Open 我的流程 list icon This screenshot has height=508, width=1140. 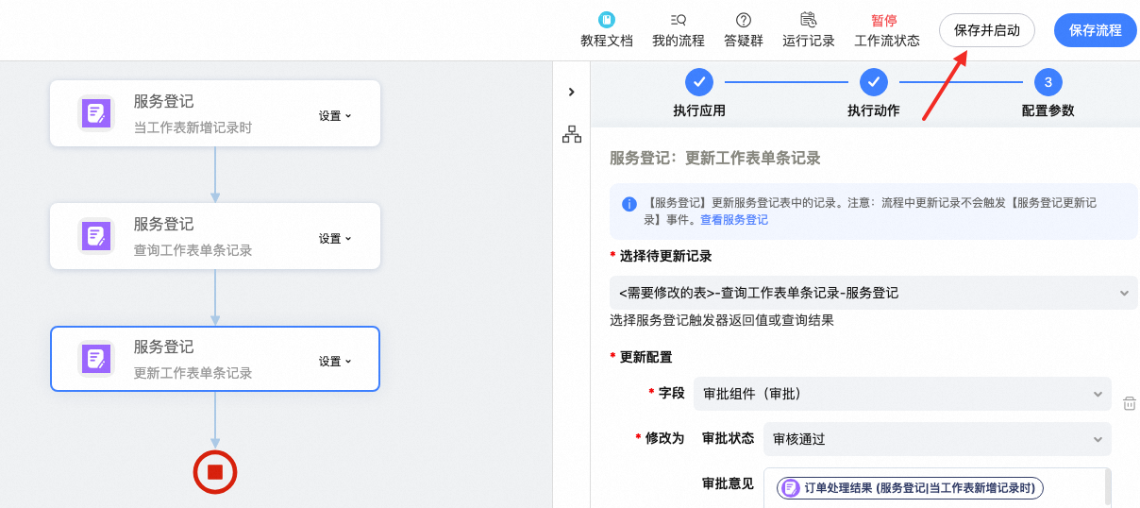[x=678, y=20]
